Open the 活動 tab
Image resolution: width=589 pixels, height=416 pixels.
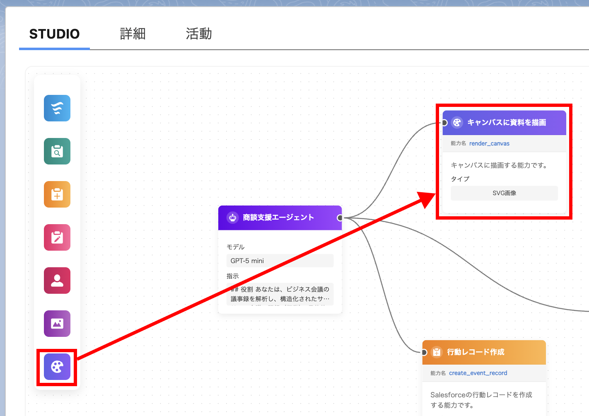(199, 34)
